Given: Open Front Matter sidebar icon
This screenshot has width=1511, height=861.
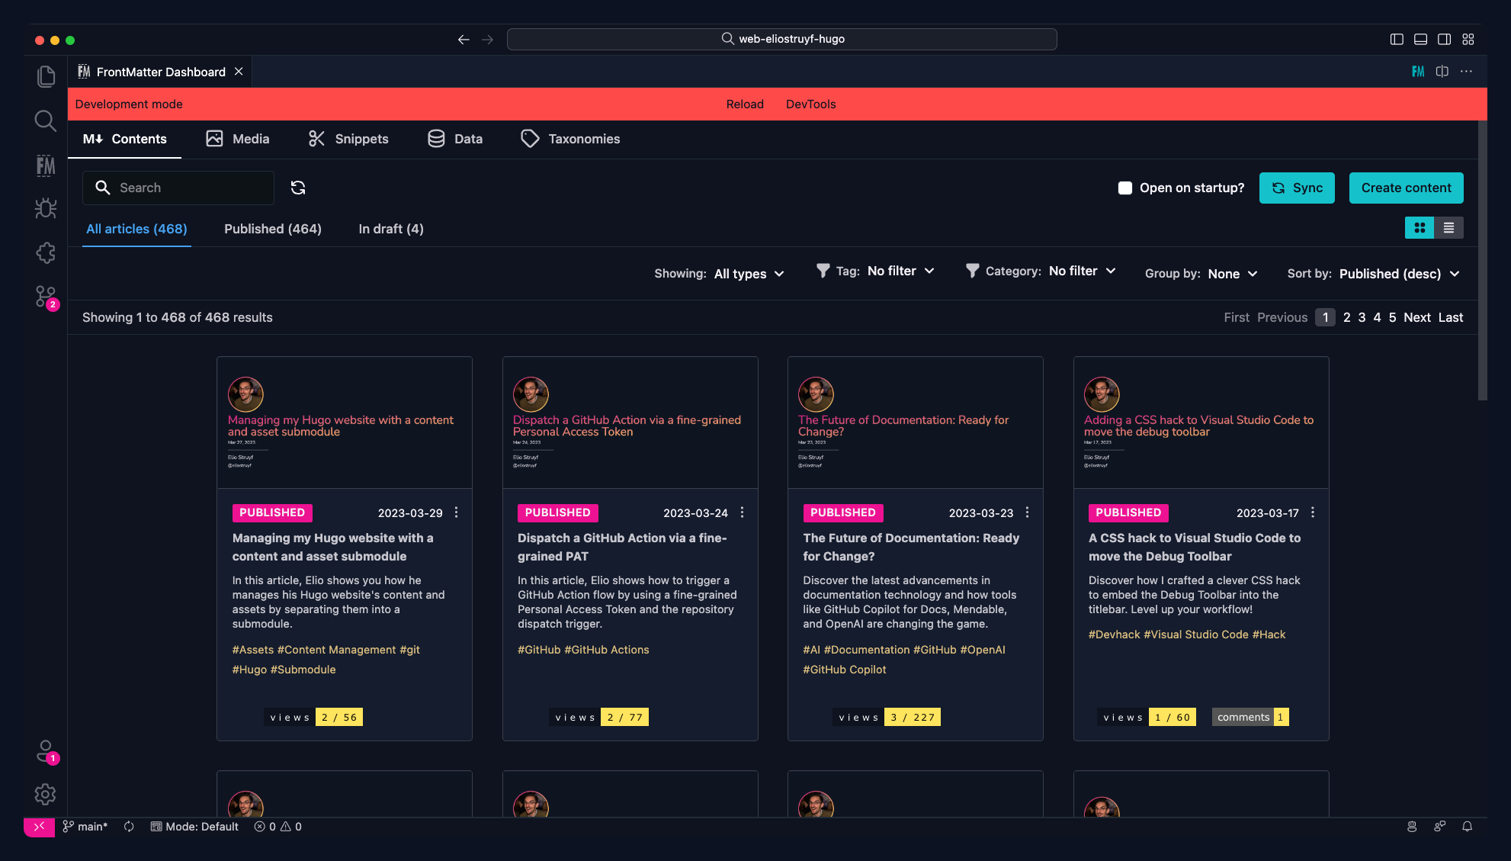Looking at the screenshot, I should tap(46, 165).
